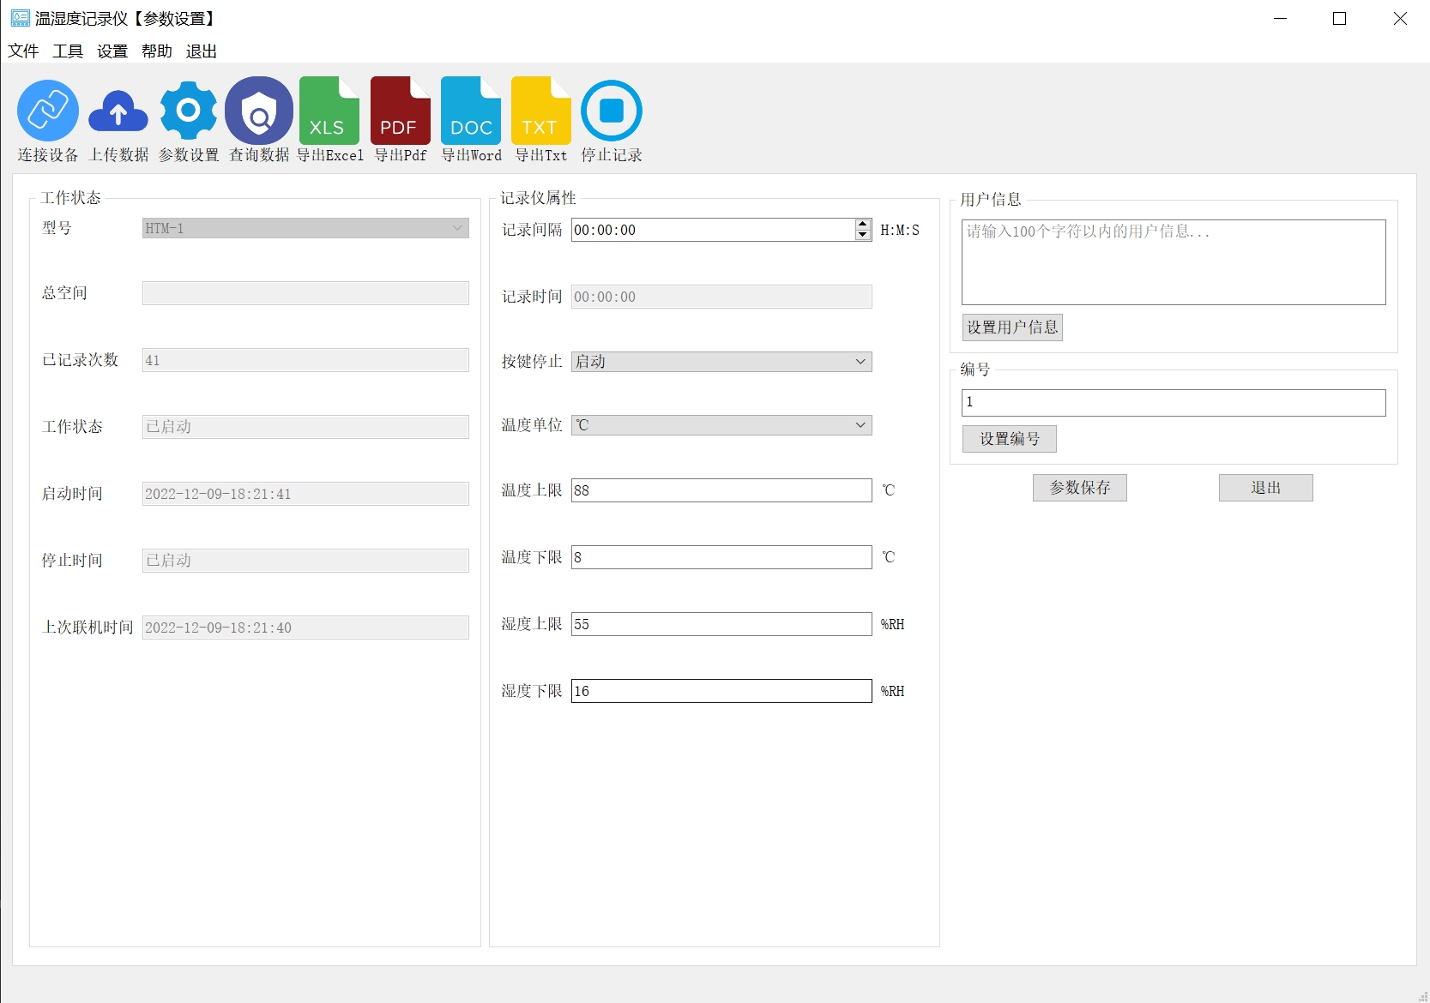
Task: Export data with 导出Excel icon
Action: [x=329, y=111]
